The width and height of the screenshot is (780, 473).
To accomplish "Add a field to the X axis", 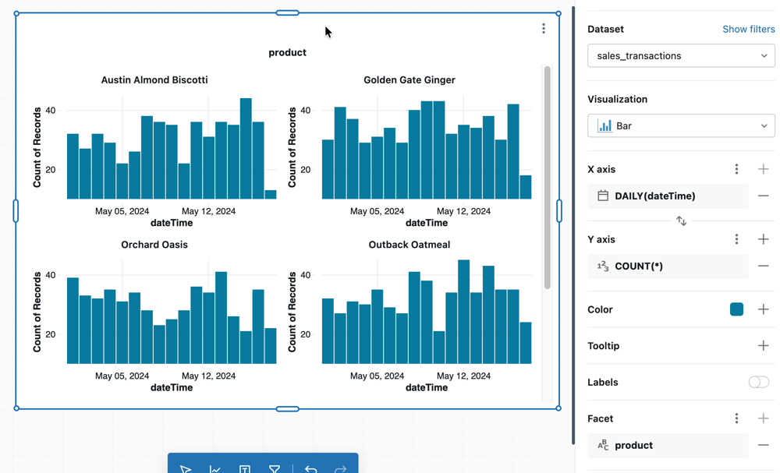I will [763, 169].
